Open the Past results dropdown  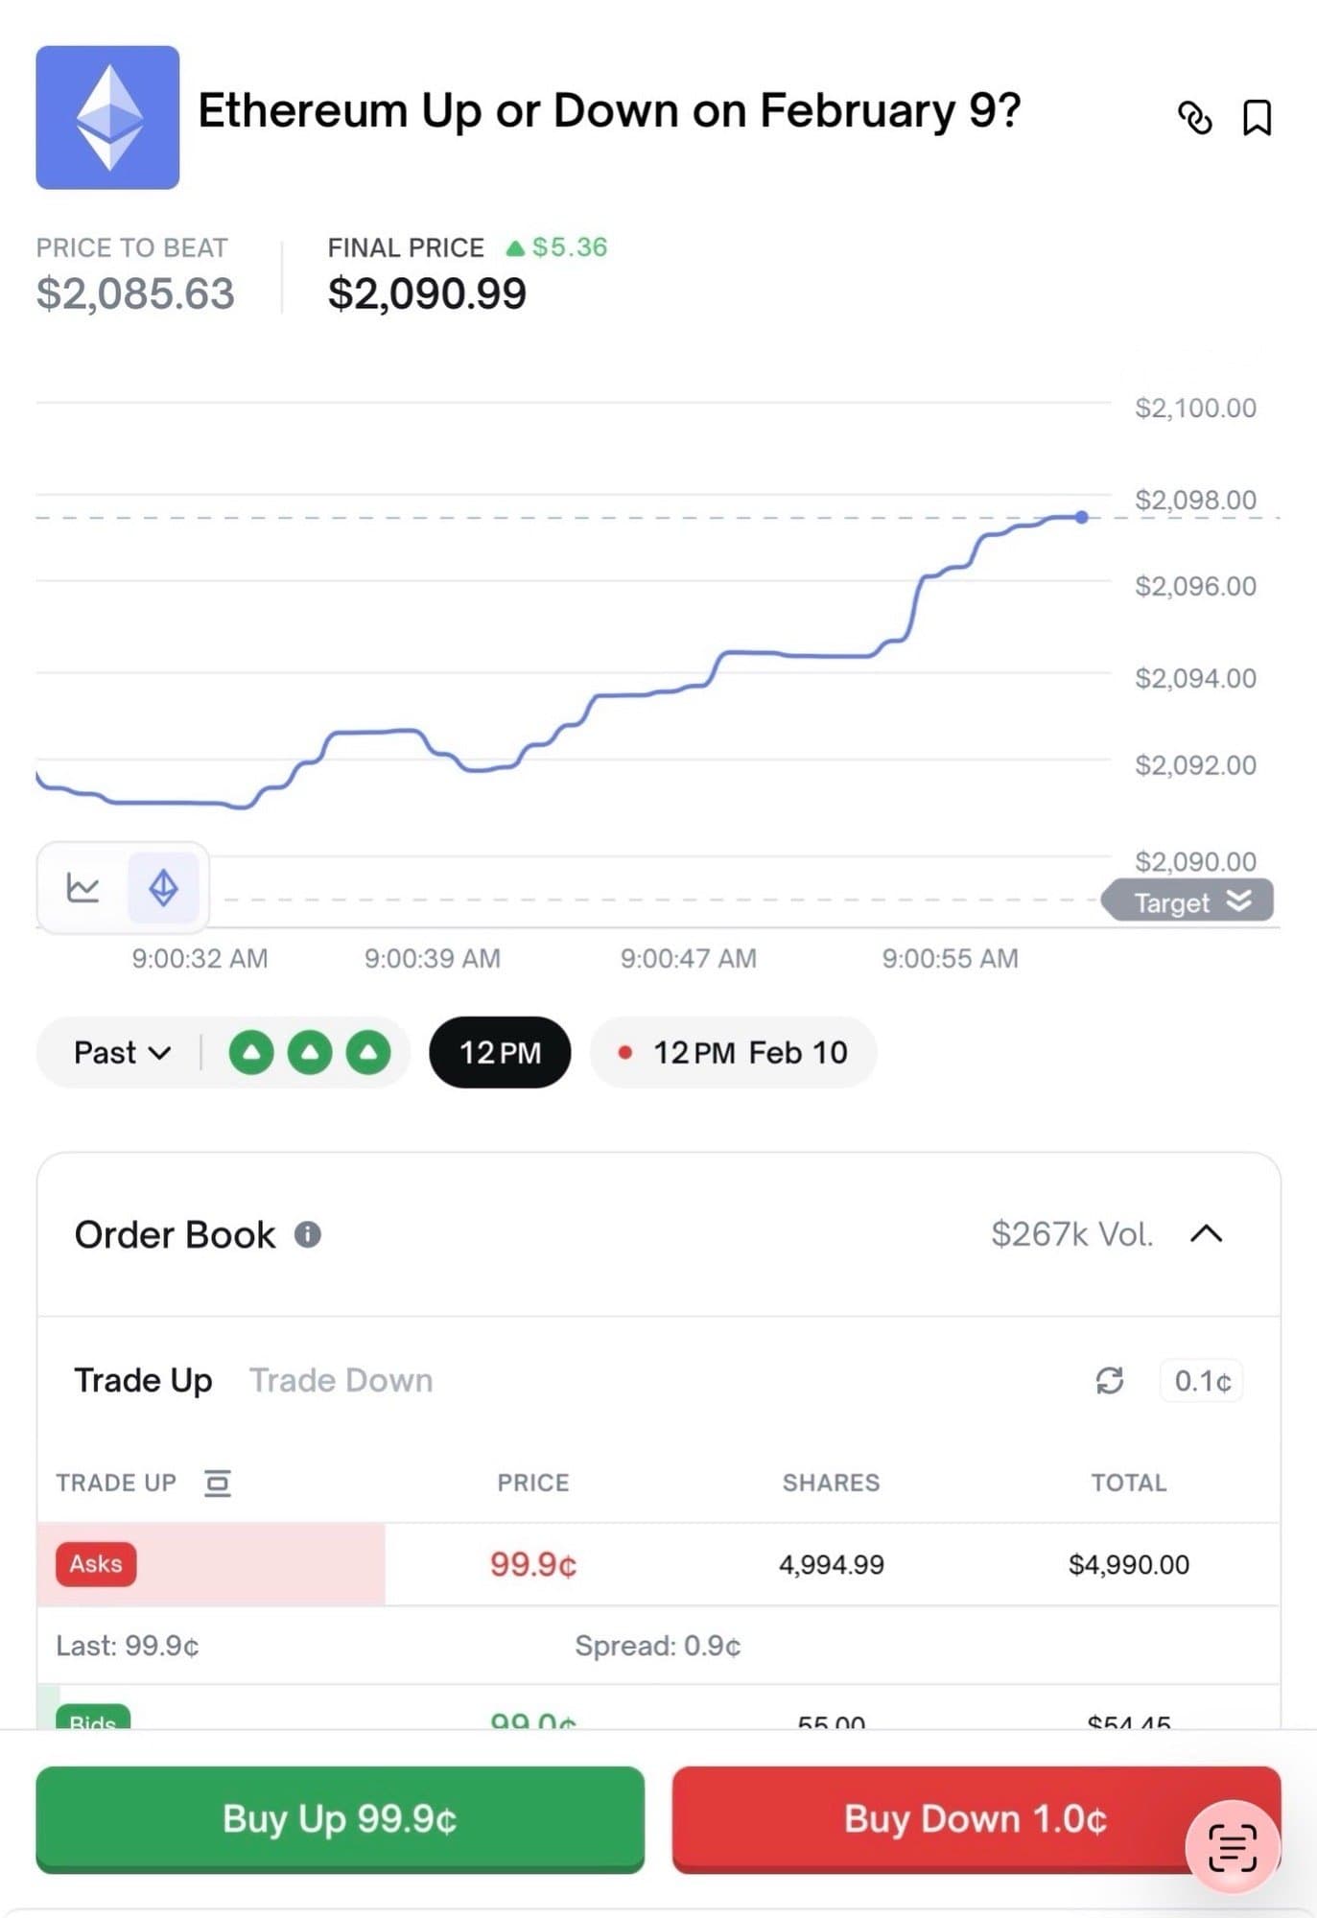[x=122, y=1053]
